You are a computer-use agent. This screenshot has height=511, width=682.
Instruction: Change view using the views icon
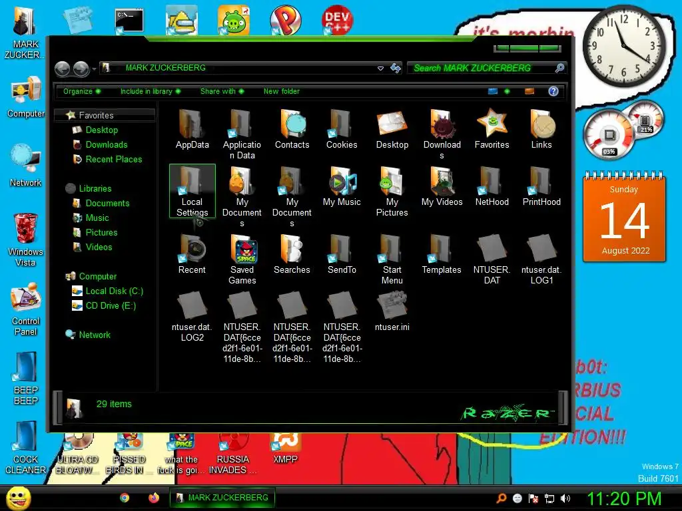[493, 91]
